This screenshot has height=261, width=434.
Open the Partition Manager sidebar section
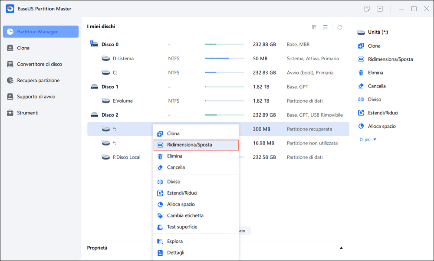[x=41, y=32]
